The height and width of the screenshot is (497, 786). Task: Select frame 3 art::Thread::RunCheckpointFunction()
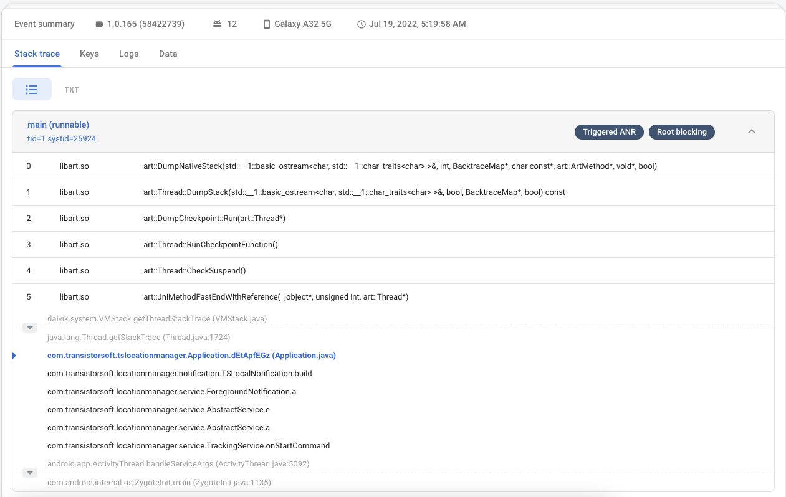pos(393,245)
